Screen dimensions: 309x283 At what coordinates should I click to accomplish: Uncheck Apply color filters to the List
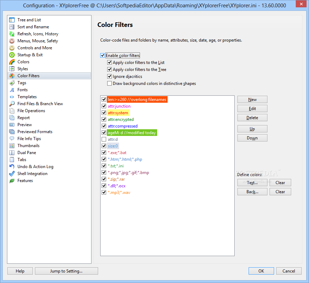click(x=109, y=63)
